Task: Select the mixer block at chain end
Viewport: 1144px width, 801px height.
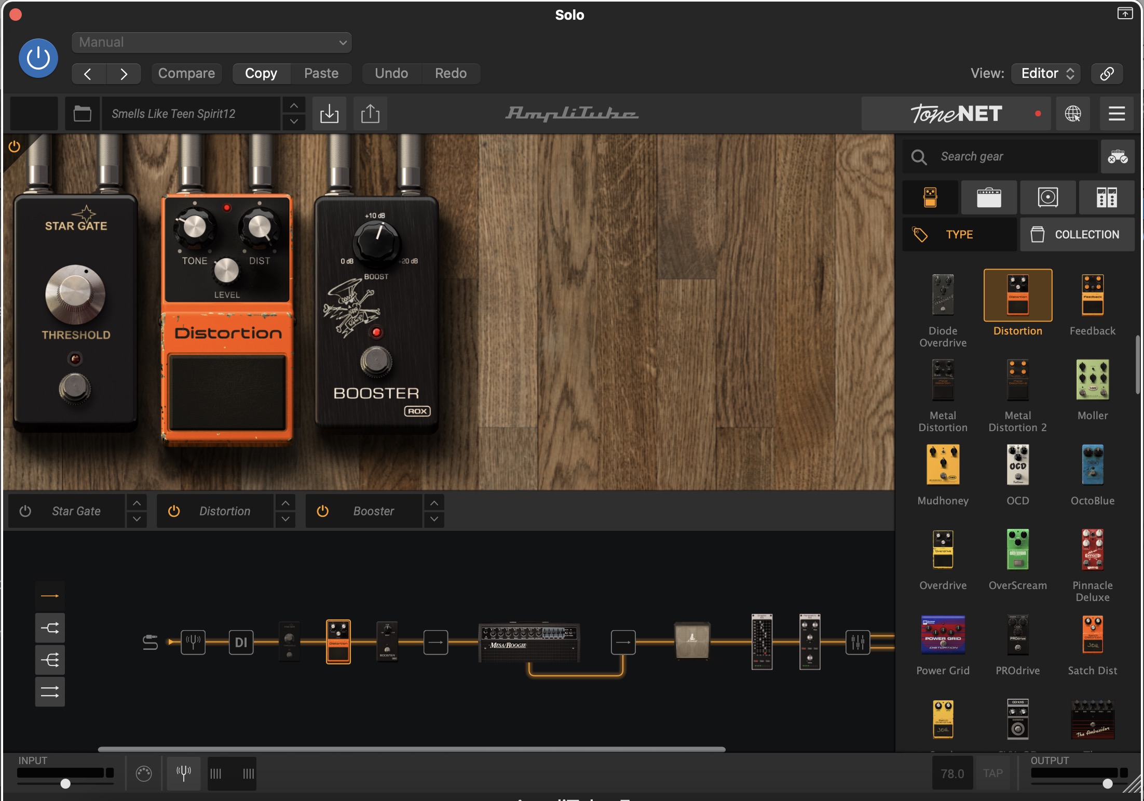Action: point(857,642)
